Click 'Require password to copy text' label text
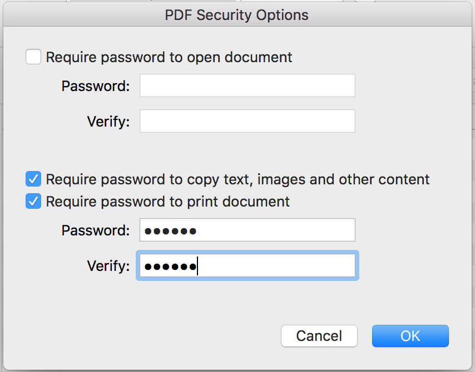Screen dimensions: 475x372 tap(237, 180)
